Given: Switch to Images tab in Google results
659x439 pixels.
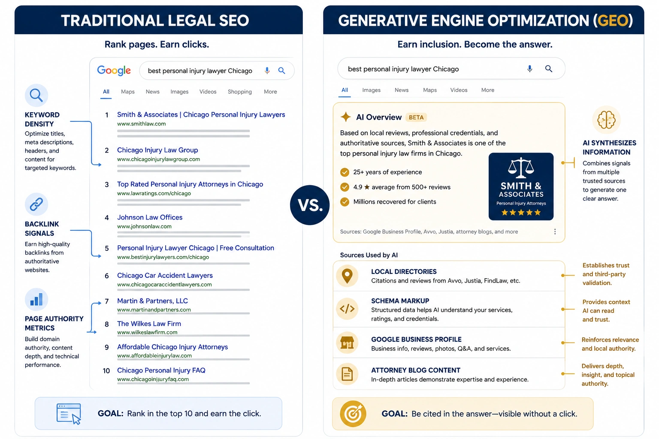Looking at the screenshot, I should pyautogui.click(x=179, y=92).
